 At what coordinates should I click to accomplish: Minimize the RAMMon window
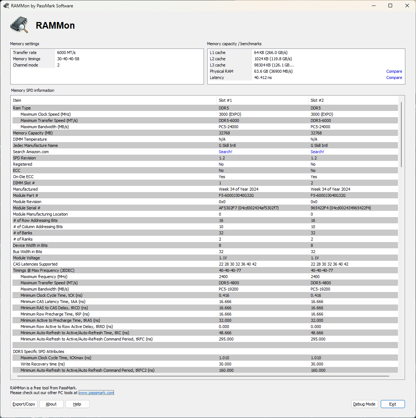tap(374, 6)
